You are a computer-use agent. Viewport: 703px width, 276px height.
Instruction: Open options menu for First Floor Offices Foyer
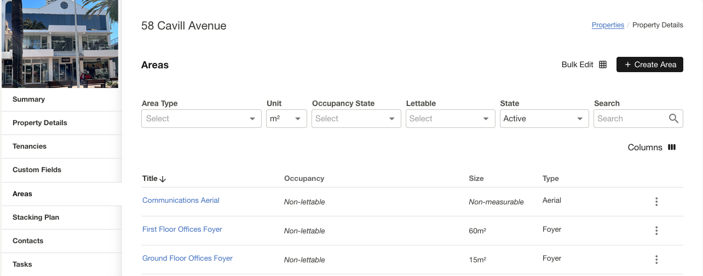point(656,231)
